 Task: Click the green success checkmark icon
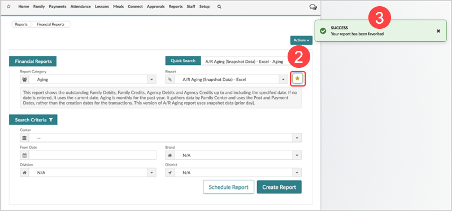pos(323,31)
